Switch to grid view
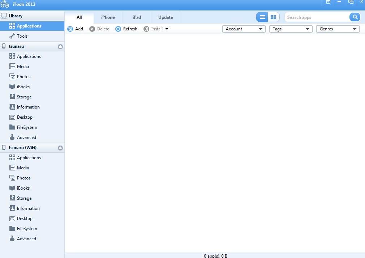 point(273,17)
